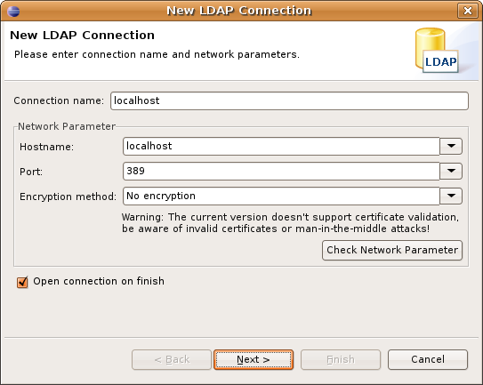This screenshot has height=385, width=483.
Task: Click the yellow LDAP cylinder banner icon
Action: tap(437, 50)
